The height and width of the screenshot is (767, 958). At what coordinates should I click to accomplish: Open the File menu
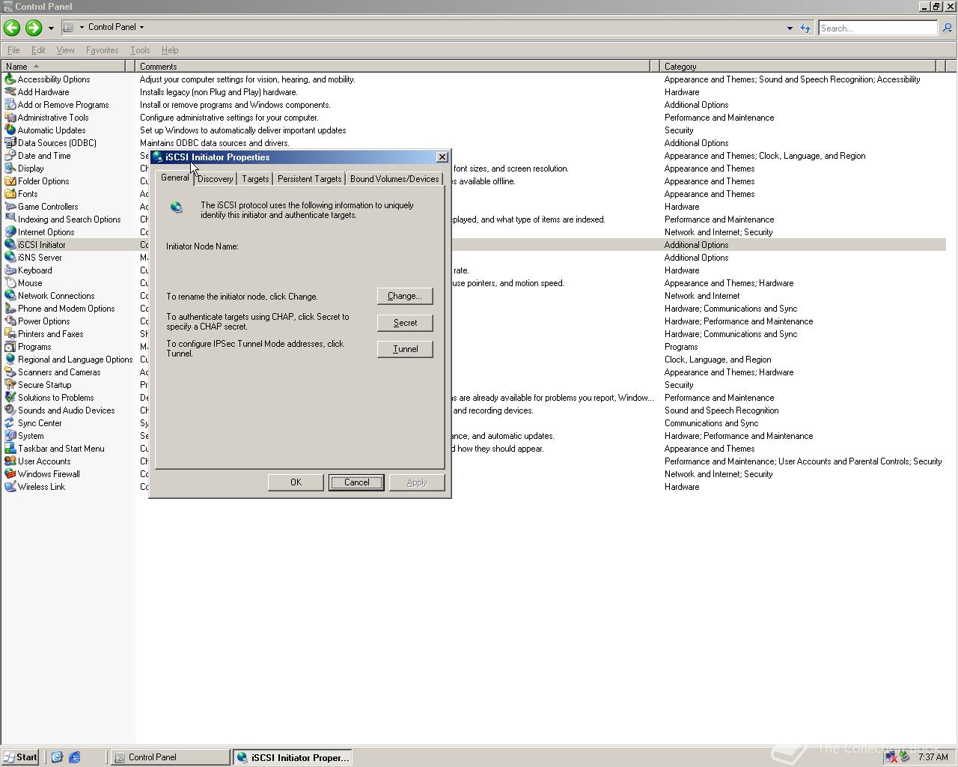13,50
